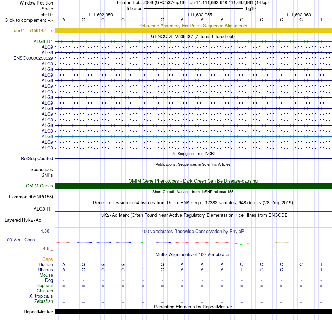Select the ENSG00000258529 transcript label
Image resolution: width=332 pixels, height=320 pixels.
click(33, 58)
